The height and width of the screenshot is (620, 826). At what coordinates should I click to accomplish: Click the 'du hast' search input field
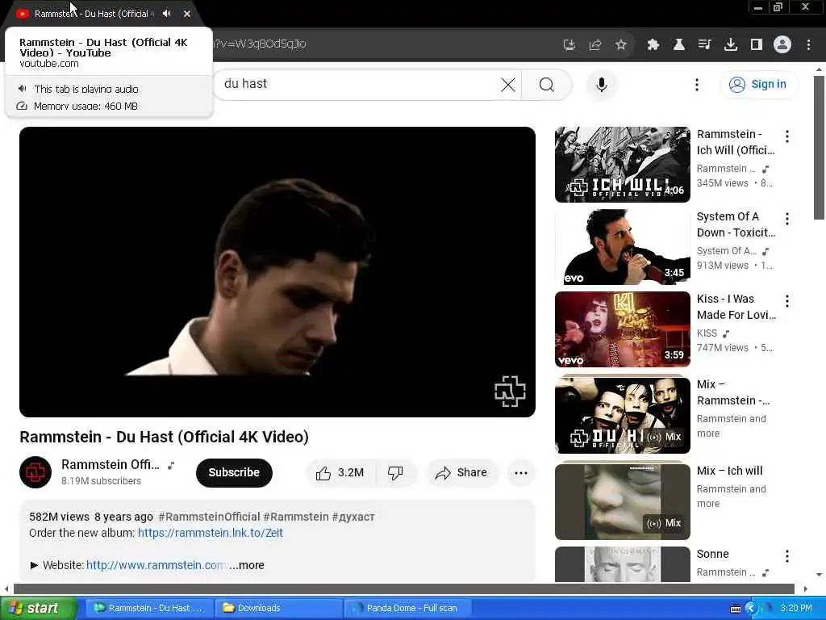click(358, 84)
